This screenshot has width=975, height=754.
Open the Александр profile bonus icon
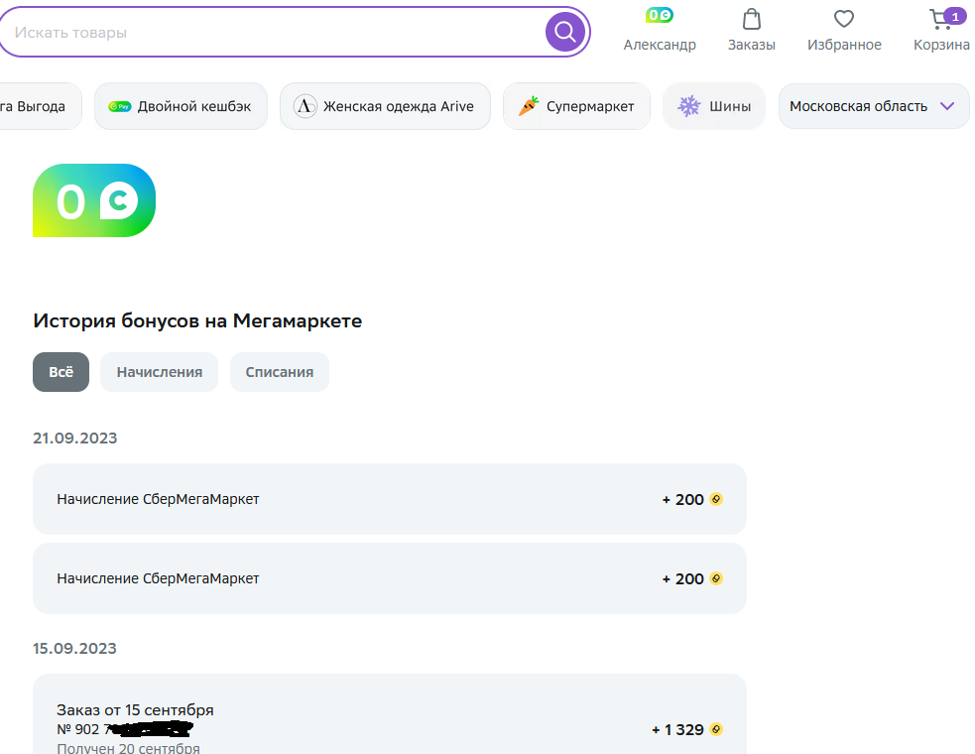660,15
